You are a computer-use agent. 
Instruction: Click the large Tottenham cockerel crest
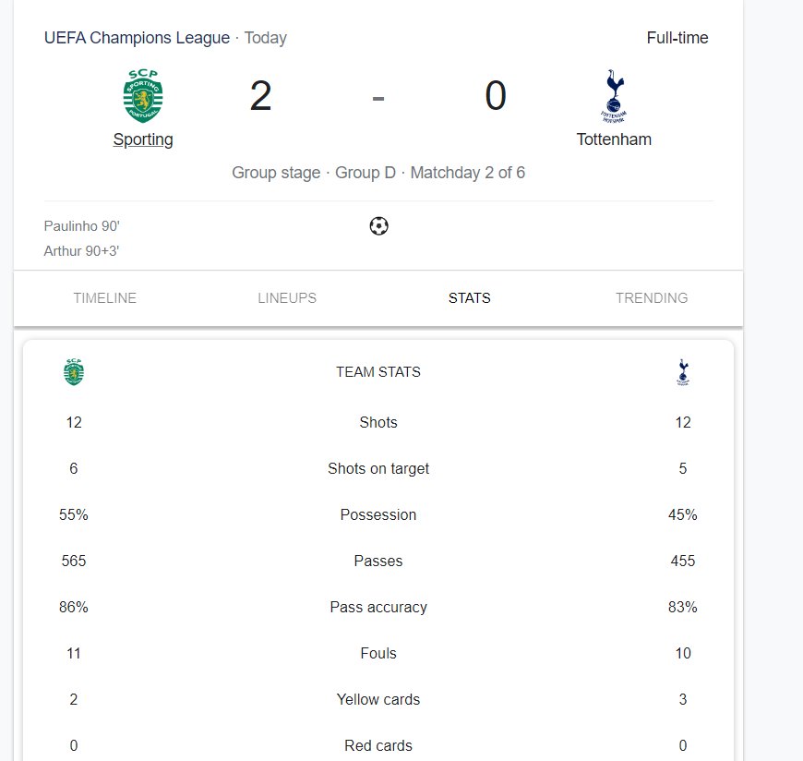614,96
